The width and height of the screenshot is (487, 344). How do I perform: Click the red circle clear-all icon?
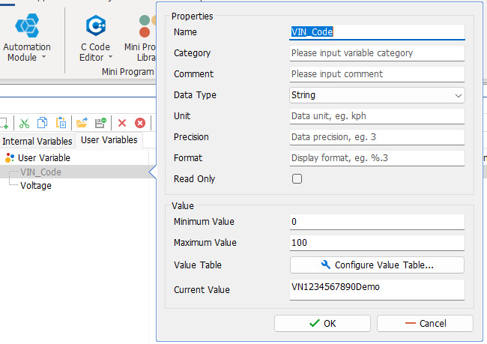(139, 123)
